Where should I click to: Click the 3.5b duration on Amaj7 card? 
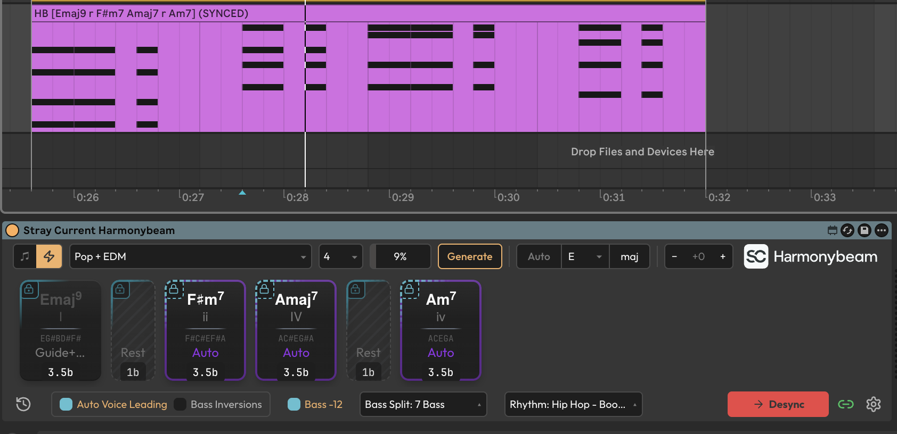coord(296,372)
